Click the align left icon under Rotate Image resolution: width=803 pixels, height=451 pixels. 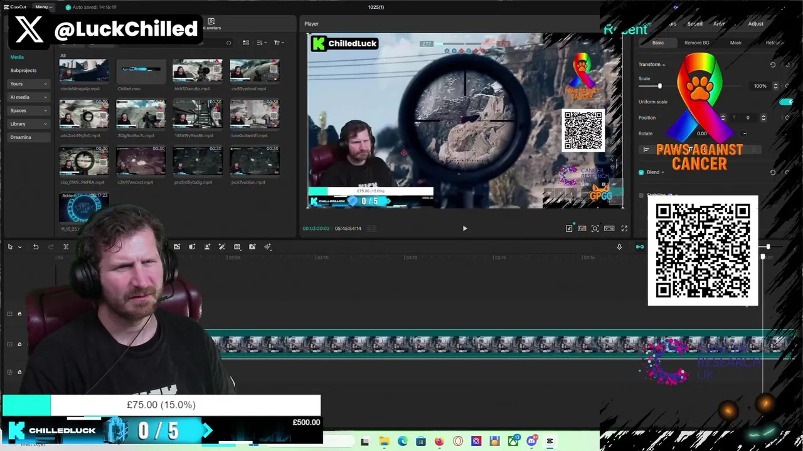click(646, 150)
